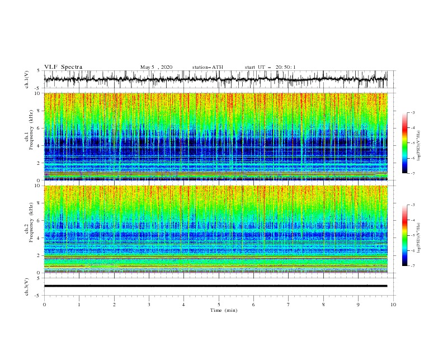The height and width of the screenshot is (342, 443).
Task: Click the ch.1 spectrogram color bar
Action: (404, 143)
